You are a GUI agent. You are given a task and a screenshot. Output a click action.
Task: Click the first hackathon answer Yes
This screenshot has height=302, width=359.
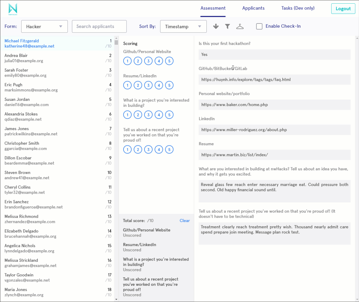click(274, 55)
